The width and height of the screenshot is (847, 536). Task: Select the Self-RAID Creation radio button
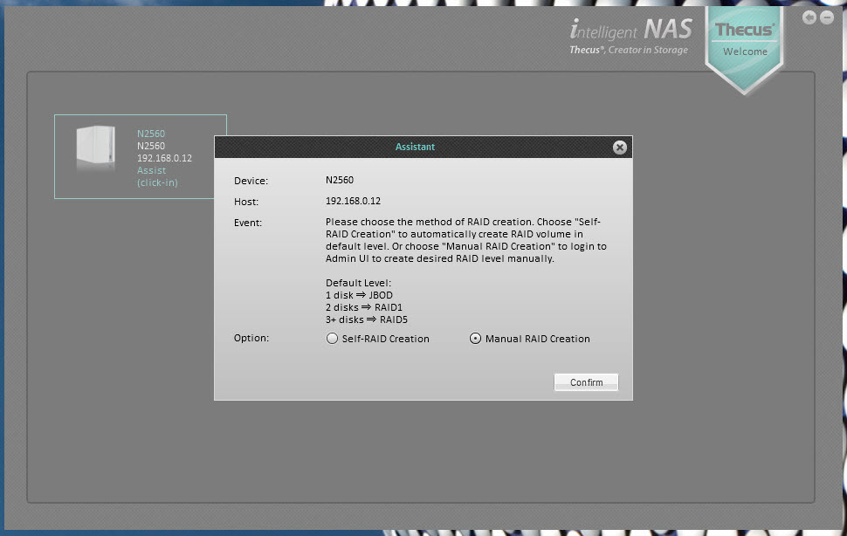(x=332, y=339)
